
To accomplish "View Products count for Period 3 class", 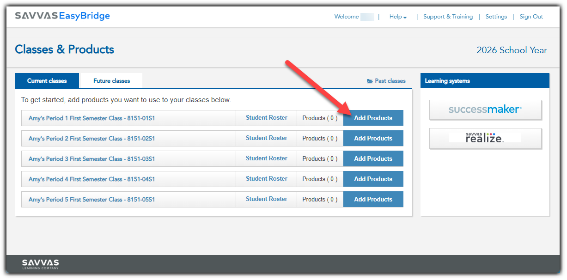I will [319, 158].
